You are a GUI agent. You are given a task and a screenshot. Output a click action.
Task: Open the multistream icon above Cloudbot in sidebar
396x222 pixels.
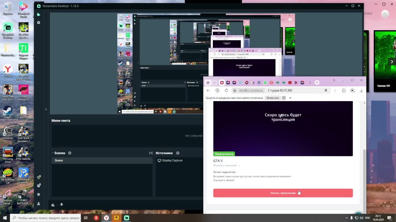pos(39,177)
